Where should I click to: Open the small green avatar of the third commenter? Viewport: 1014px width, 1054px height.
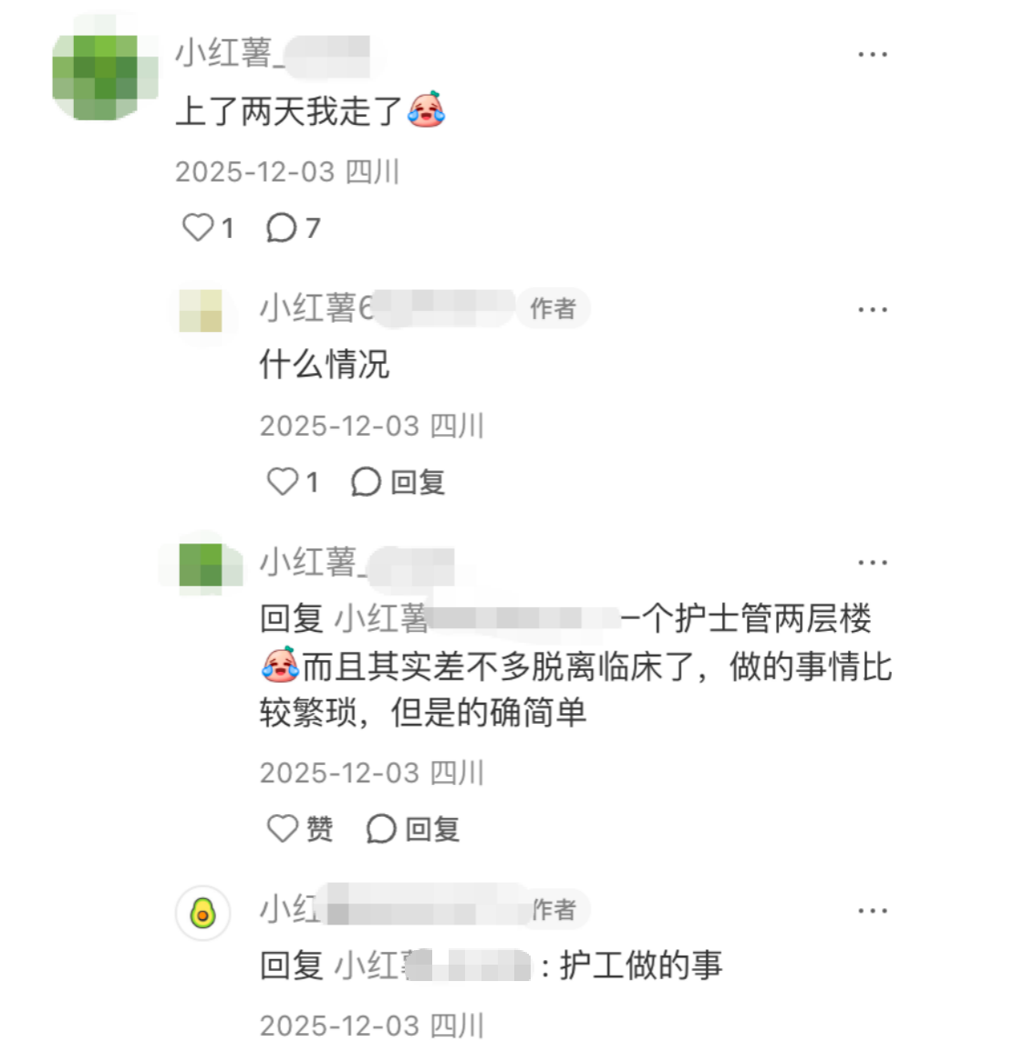point(201,564)
